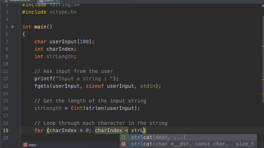The image size is (264, 148).
Task: Collapse the include block fold marker
Action: click(20, 12)
